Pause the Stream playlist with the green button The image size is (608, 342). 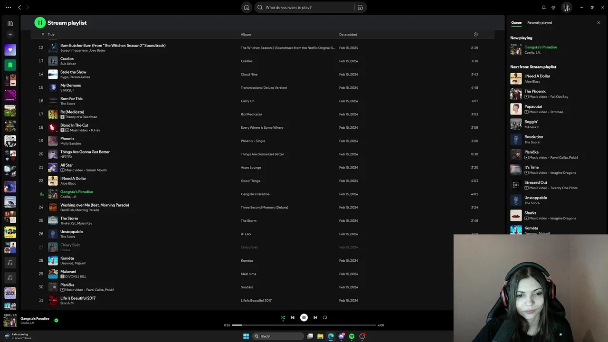point(40,22)
